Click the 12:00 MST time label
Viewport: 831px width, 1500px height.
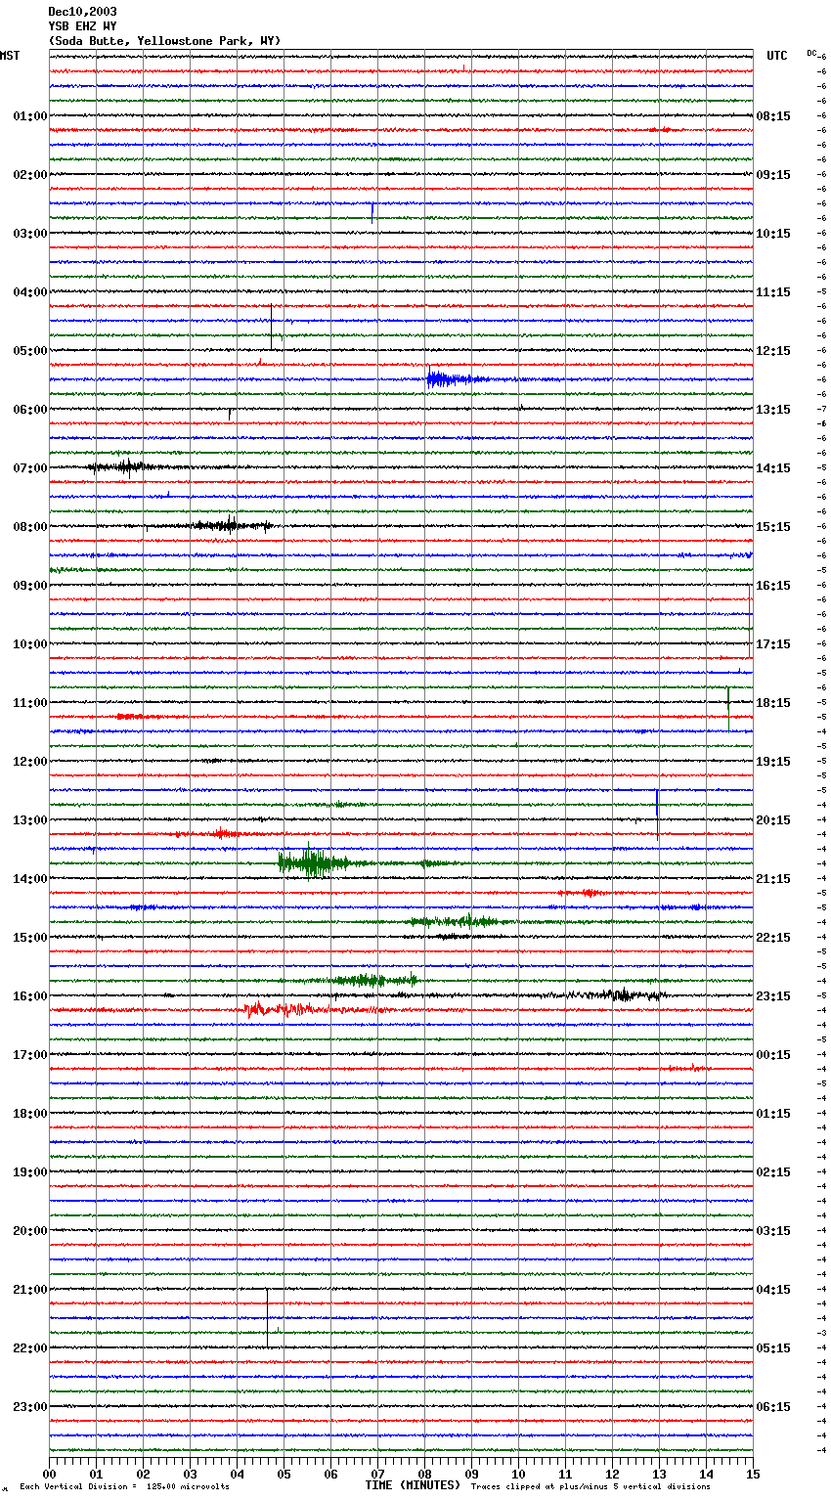point(30,762)
